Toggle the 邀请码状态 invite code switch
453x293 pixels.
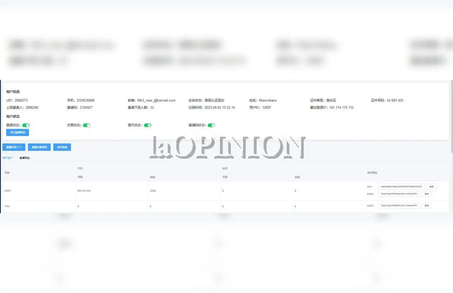click(211, 125)
